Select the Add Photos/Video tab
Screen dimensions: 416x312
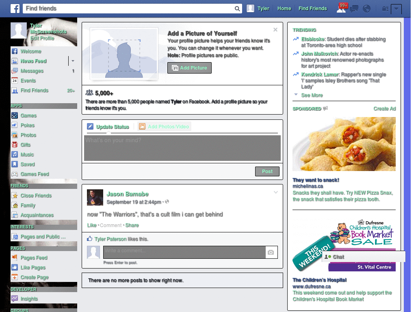164,127
